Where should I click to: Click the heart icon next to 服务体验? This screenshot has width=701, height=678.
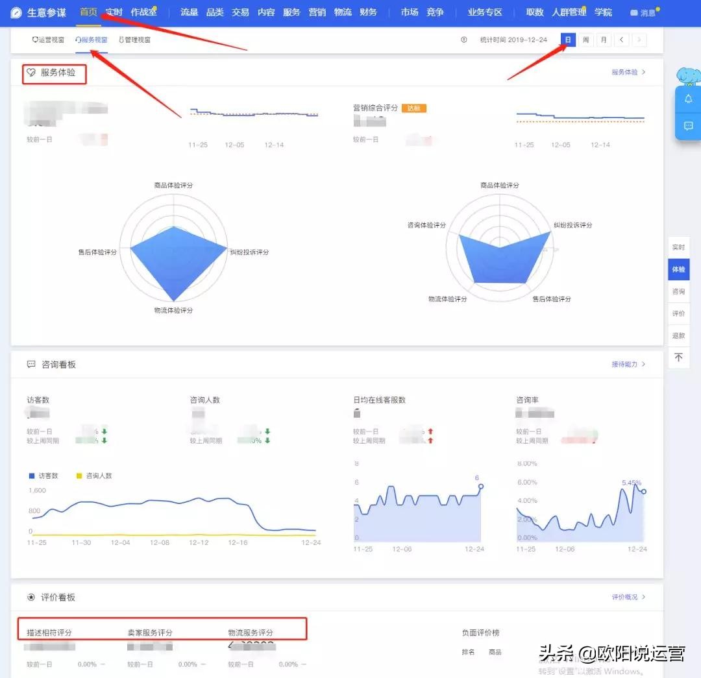(x=31, y=73)
